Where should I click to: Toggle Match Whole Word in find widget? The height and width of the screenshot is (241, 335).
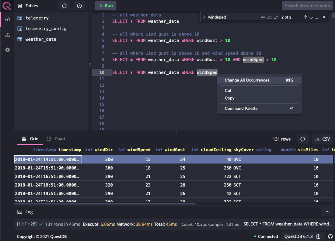pos(269,17)
